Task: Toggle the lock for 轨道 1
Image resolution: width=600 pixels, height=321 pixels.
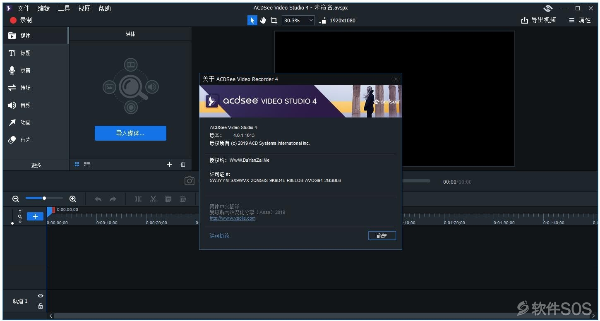Action: 41,306
